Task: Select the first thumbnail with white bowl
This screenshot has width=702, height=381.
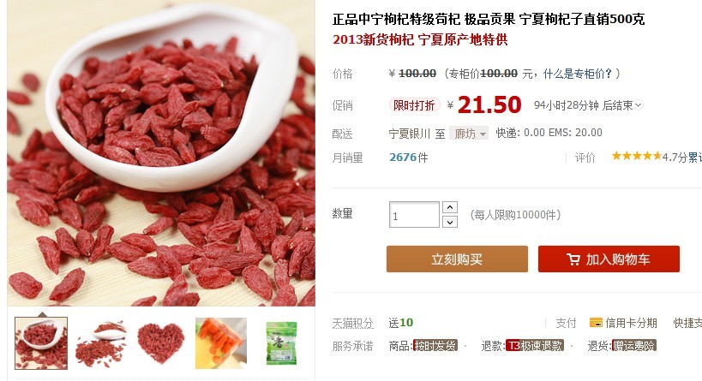Action: (x=41, y=343)
